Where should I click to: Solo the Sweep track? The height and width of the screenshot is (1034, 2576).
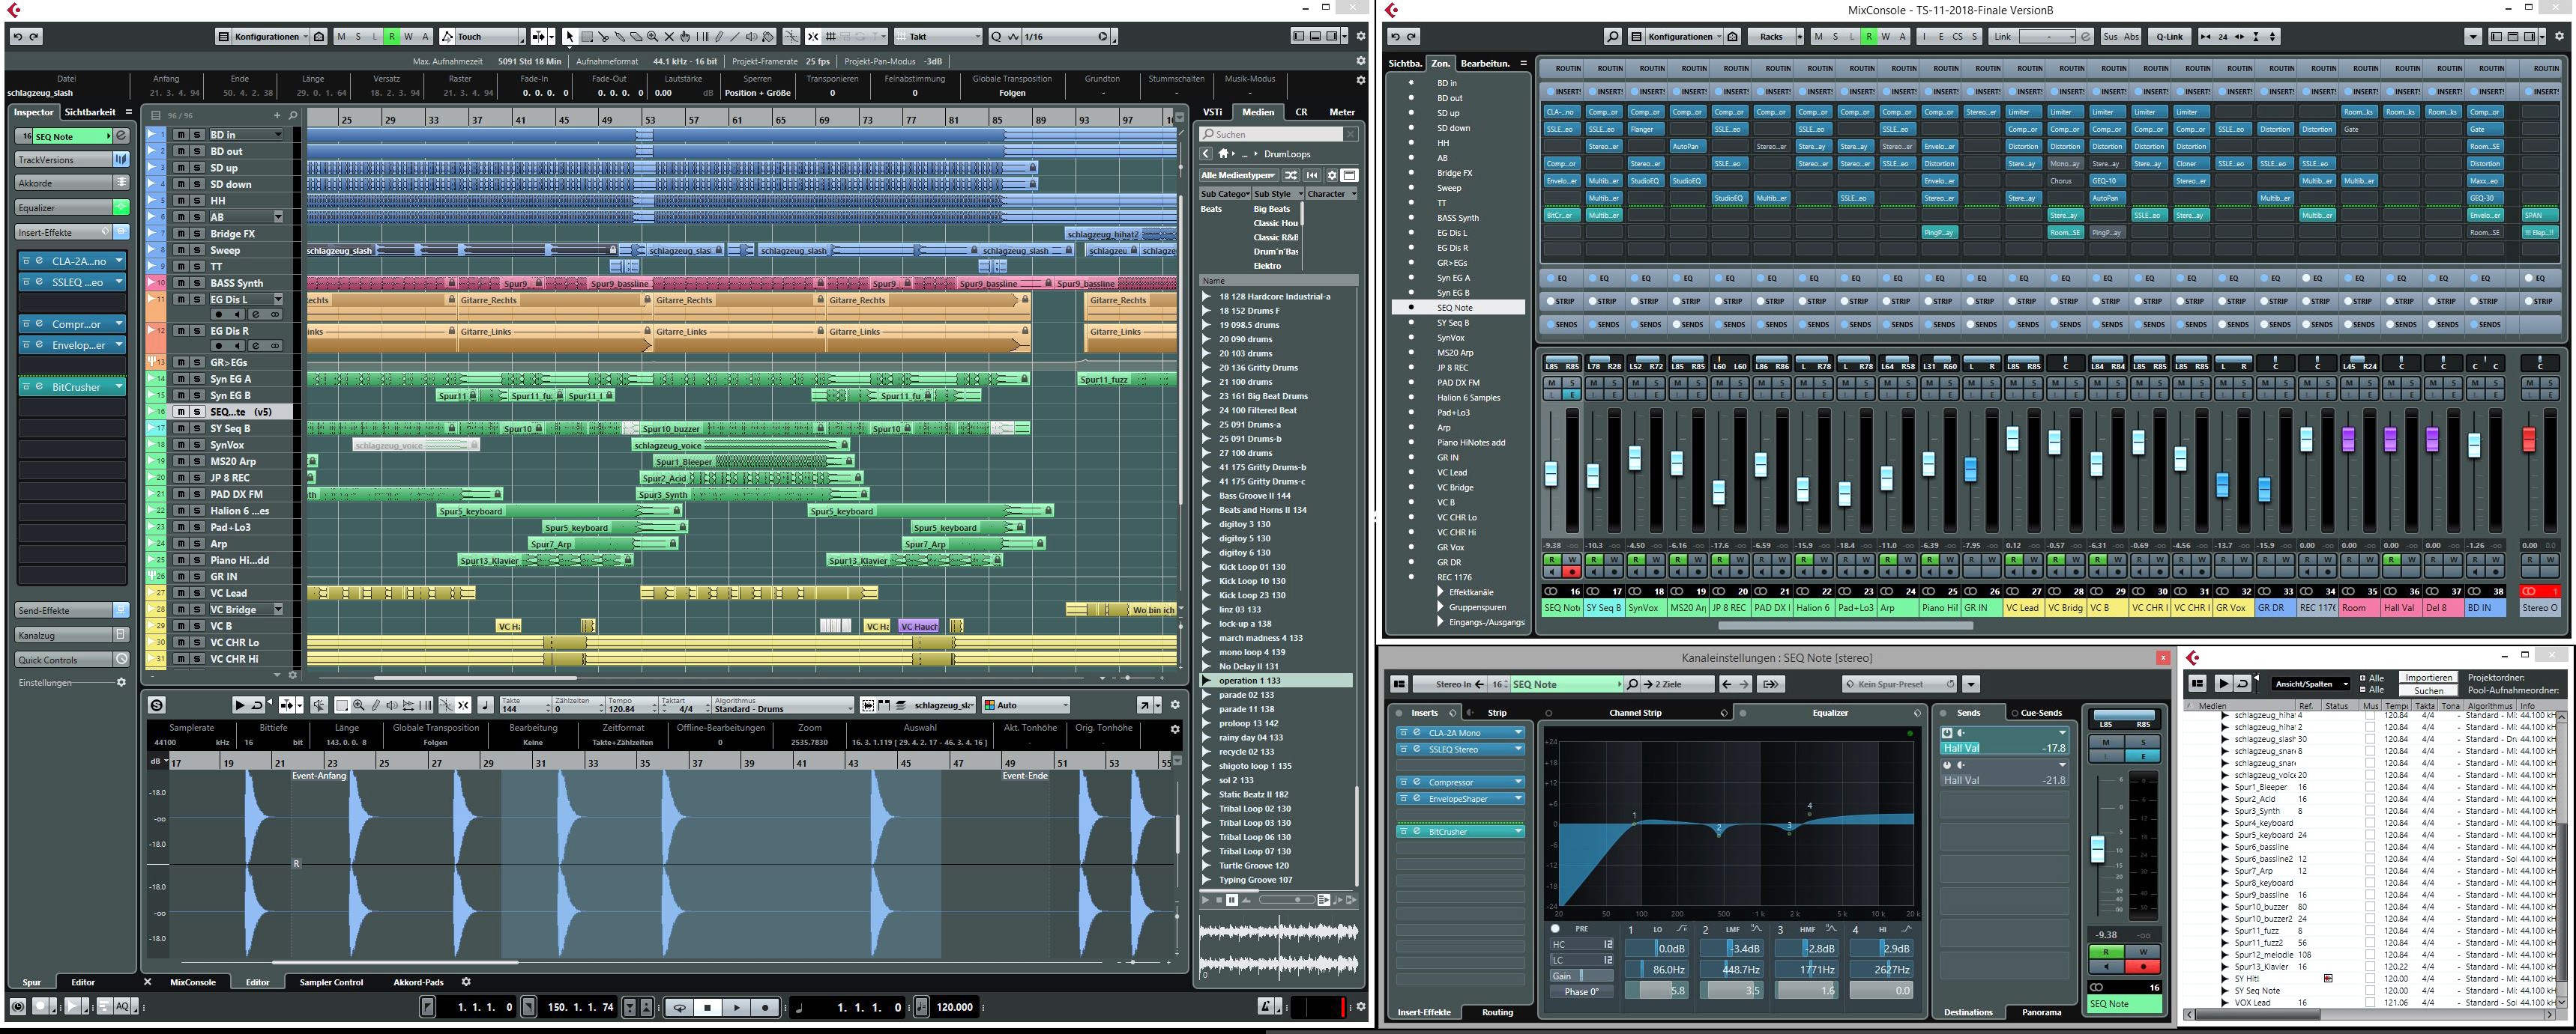point(198,250)
